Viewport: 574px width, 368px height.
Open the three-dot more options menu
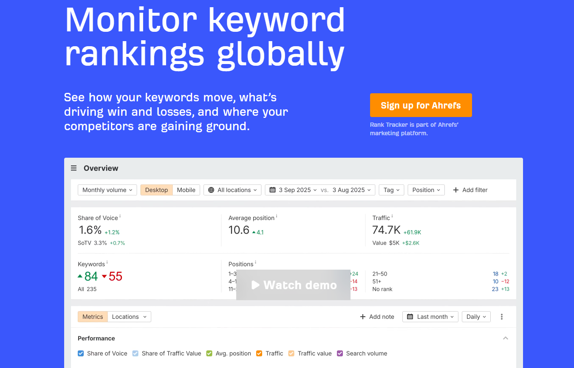tap(502, 317)
